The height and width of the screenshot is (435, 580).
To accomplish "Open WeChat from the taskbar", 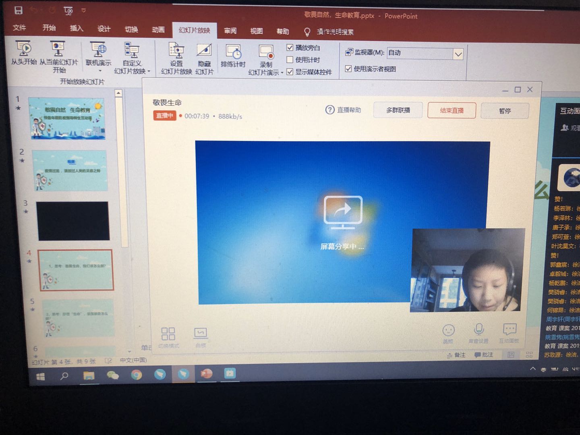I will (113, 375).
